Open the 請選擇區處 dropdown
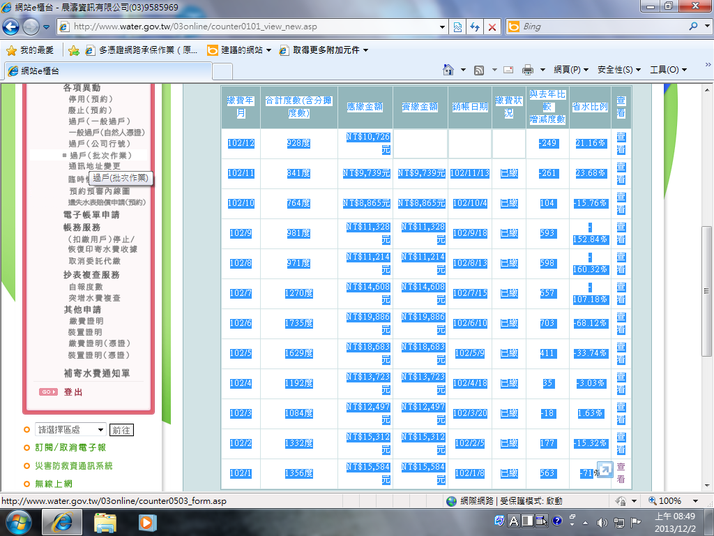Viewport: 714px width, 536px height. [70, 429]
